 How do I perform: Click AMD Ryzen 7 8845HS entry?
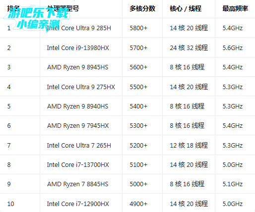pyautogui.click(x=78, y=184)
